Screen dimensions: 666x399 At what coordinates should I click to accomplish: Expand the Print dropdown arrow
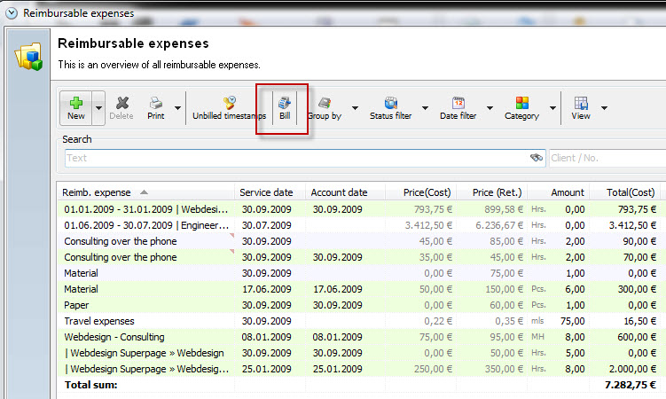pyautogui.click(x=177, y=108)
